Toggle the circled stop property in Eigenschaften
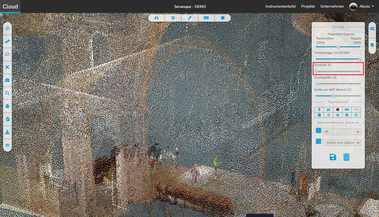The width and height of the screenshot is (379, 217). (x=328, y=115)
